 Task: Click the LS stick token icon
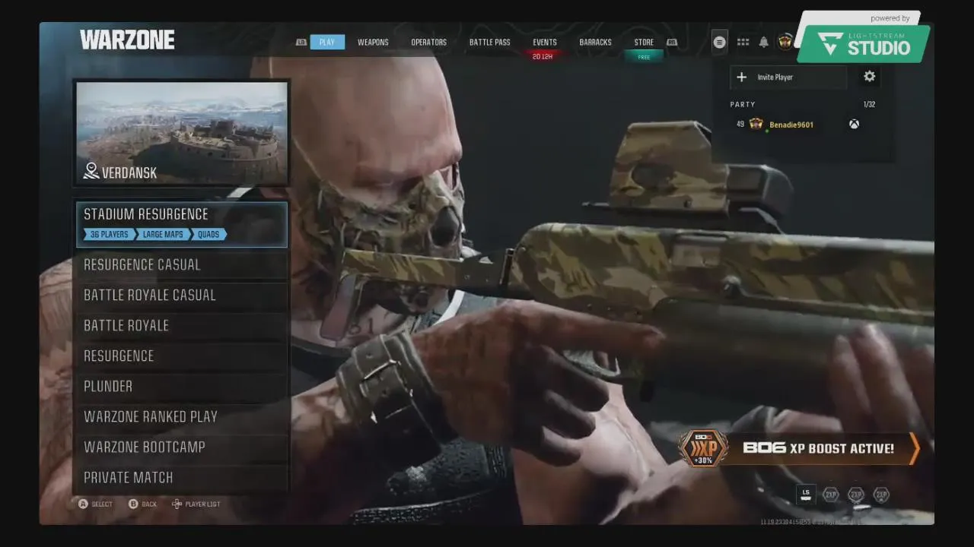point(806,494)
